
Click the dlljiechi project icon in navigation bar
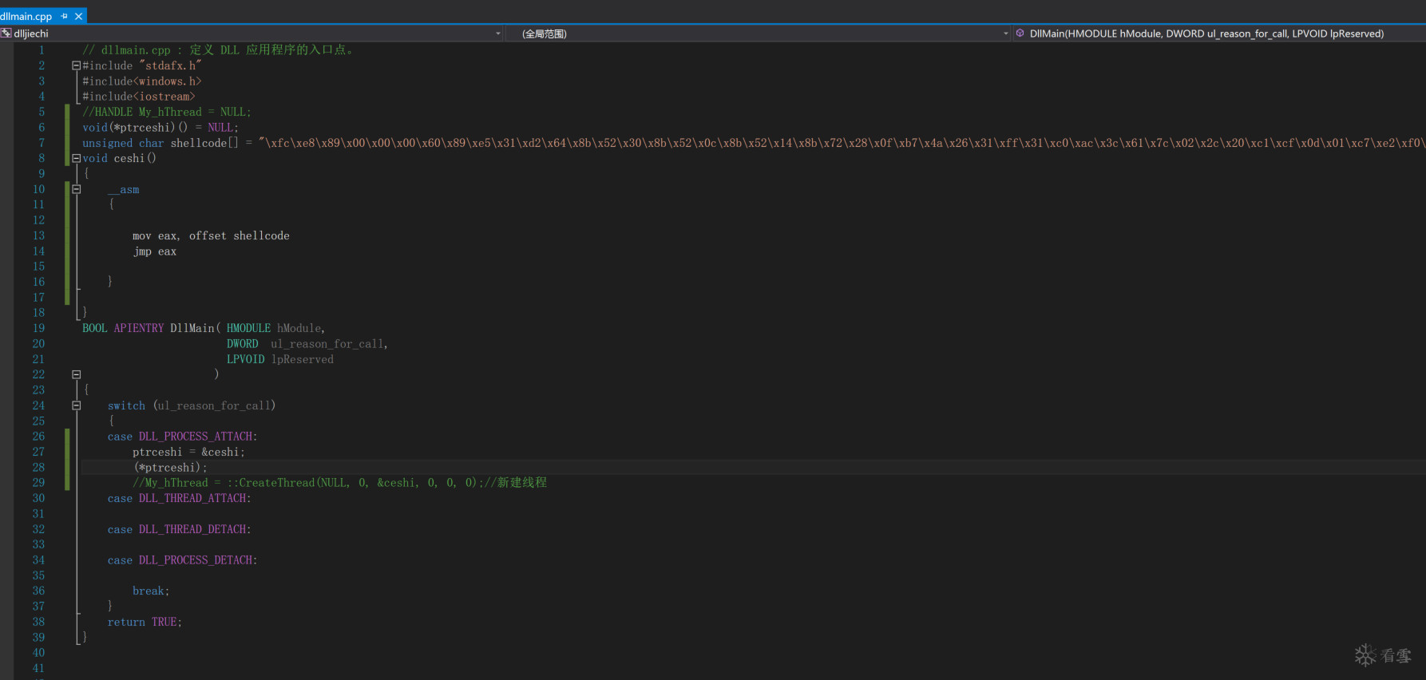coord(6,34)
